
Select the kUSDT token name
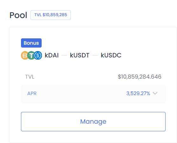80,55
